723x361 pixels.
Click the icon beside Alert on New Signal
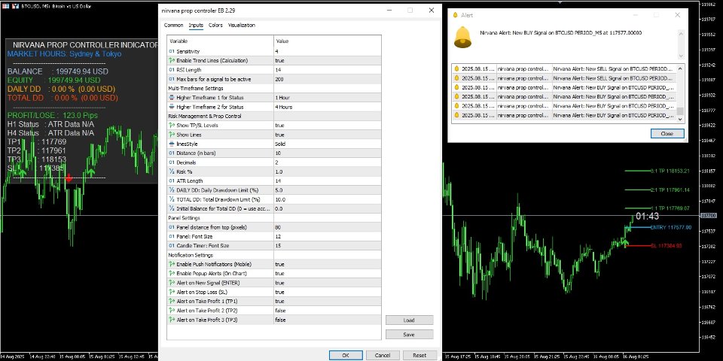[x=172, y=283]
